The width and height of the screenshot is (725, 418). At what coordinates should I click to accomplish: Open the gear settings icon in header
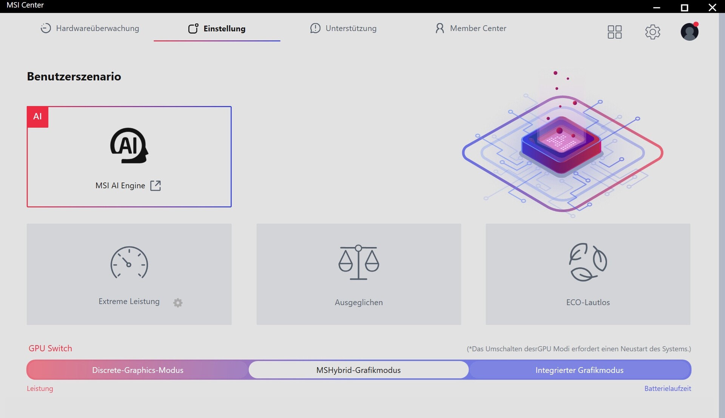coord(652,32)
